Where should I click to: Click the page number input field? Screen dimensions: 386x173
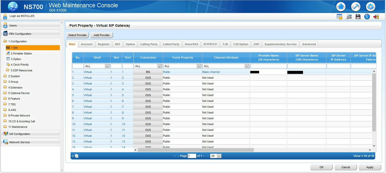click(x=192, y=156)
